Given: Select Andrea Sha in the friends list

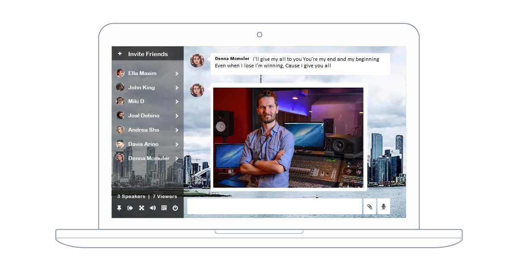Looking at the screenshot, I should click(143, 130).
